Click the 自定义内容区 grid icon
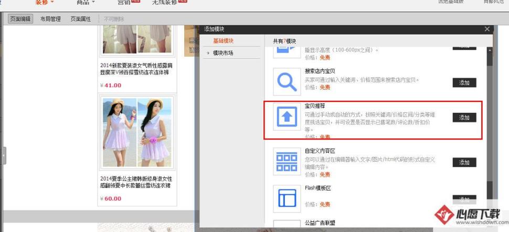 [287, 162]
